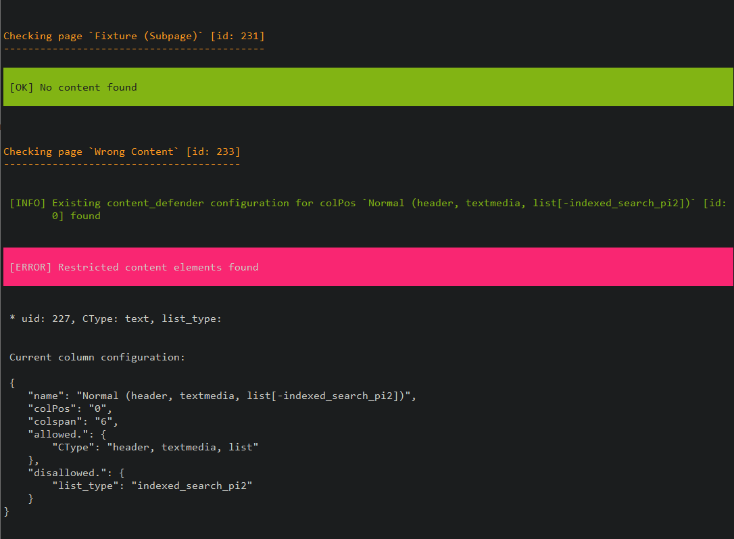Click the line "CType": "header, textmedia, list"
Image resolution: width=734 pixels, height=539 pixels.
point(155,447)
